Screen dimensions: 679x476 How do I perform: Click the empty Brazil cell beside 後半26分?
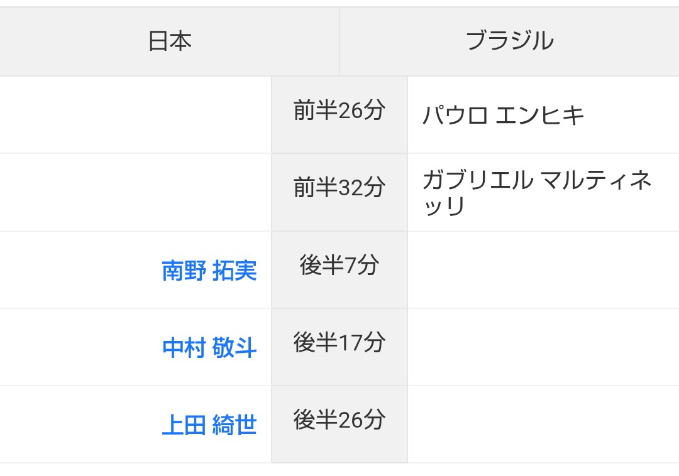pyautogui.click(x=543, y=424)
